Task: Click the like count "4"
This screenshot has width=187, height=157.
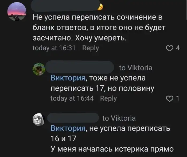Action: pyautogui.click(x=178, y=48)
